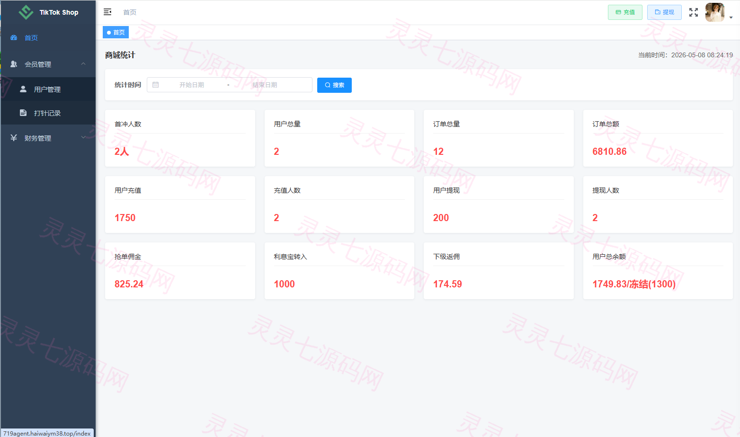Click the 提现 withdraw button
Image resolution: width=740 pixels, height=437 pixels.
click(664, 12)
